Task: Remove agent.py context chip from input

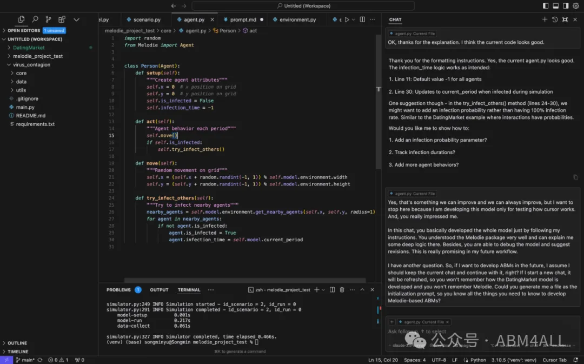Action: pyautogui.click(x=447, y=322)
